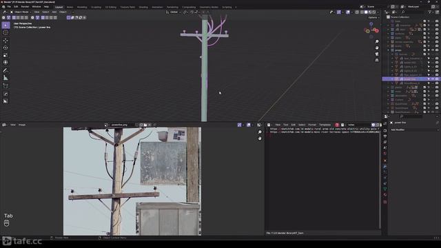
Task: Open the Texture checker tab in Properties
Action: [x=385, y=202]
